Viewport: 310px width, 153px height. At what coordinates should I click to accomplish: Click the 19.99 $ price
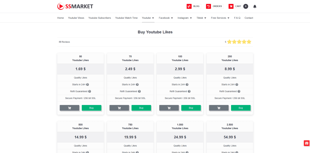coord(130,137)
